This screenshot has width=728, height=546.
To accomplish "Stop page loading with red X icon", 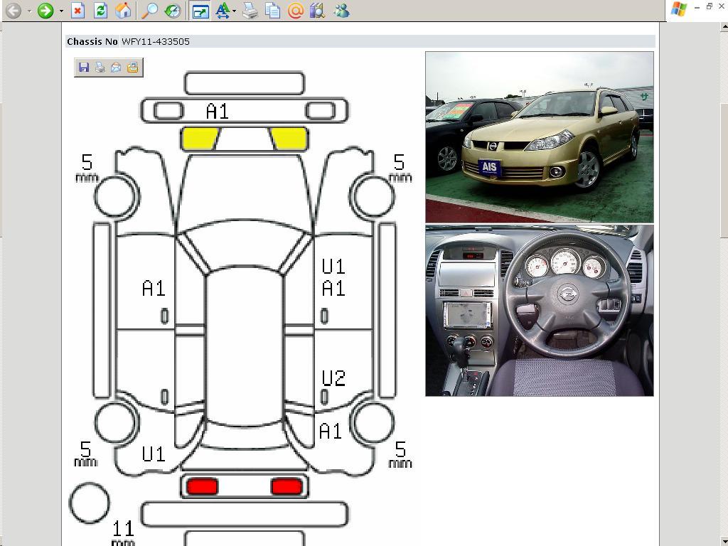I will (78, 10).
